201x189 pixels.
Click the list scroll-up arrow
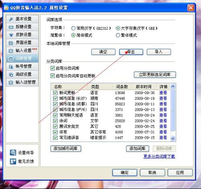click(173, 86)
